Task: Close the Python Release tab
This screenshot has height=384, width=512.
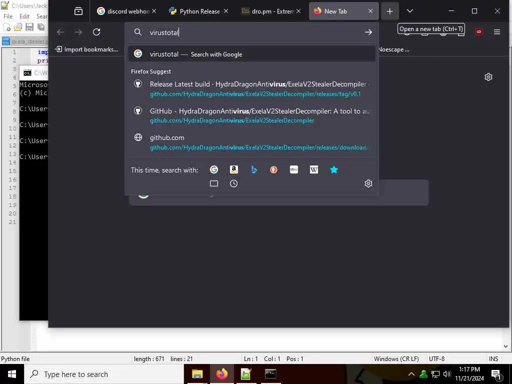Action: pyautogui.click(x=226, y=11)
